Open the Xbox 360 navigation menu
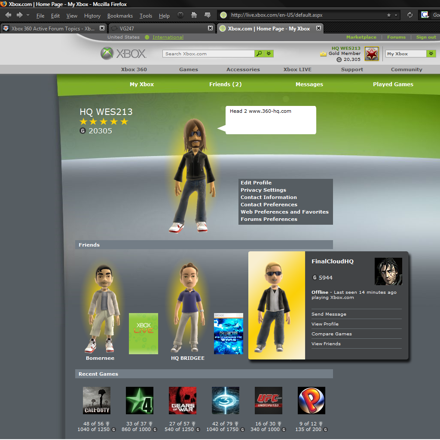This screenshot has width=440, height=440. point(134,69)
